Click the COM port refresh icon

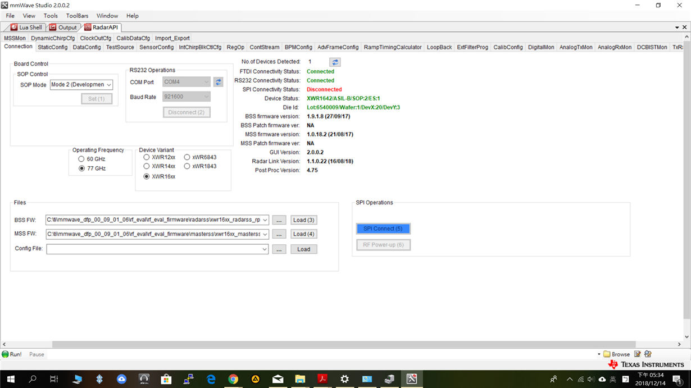coord(219,82)
